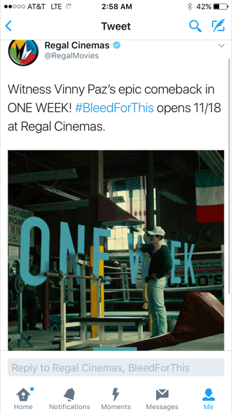Go back using the left chevron
Image resolution: width=232 pixels, height=413 pixels.
click(8, 26)
